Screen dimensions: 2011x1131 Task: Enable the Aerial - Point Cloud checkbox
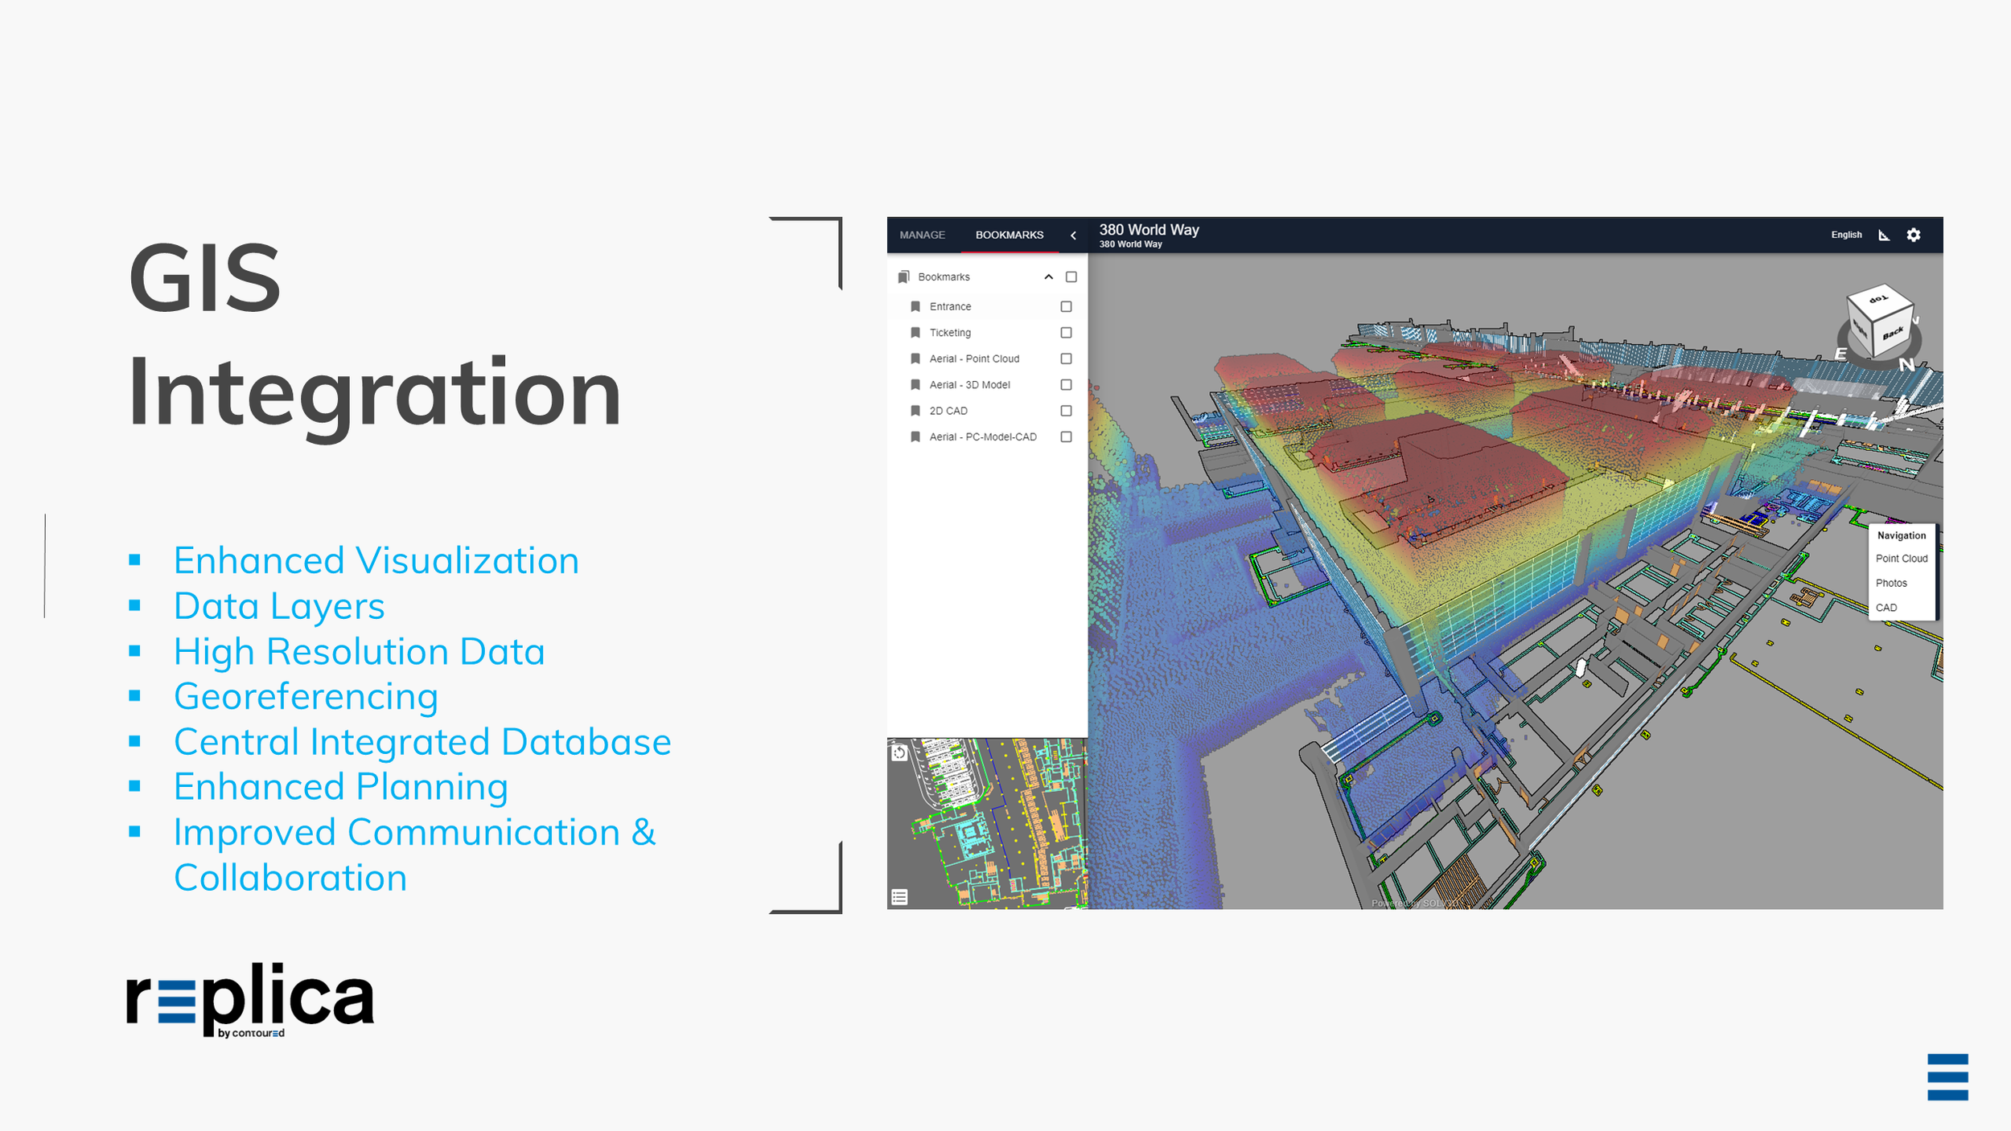(1066, 359)
